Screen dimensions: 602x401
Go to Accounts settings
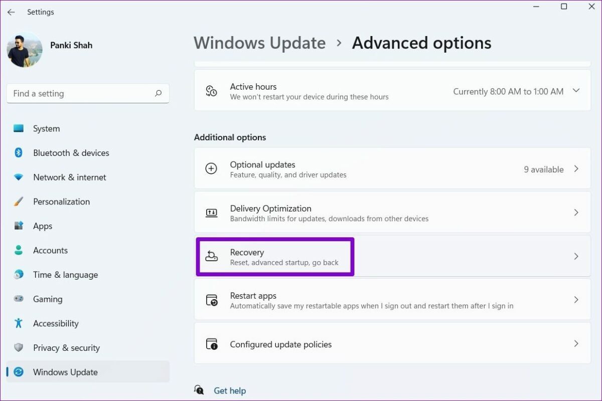pos(50,251)
